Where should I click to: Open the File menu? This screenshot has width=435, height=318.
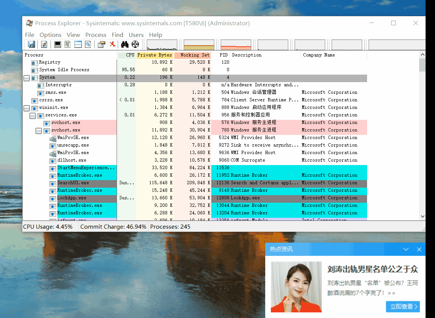tap(30, 35)
